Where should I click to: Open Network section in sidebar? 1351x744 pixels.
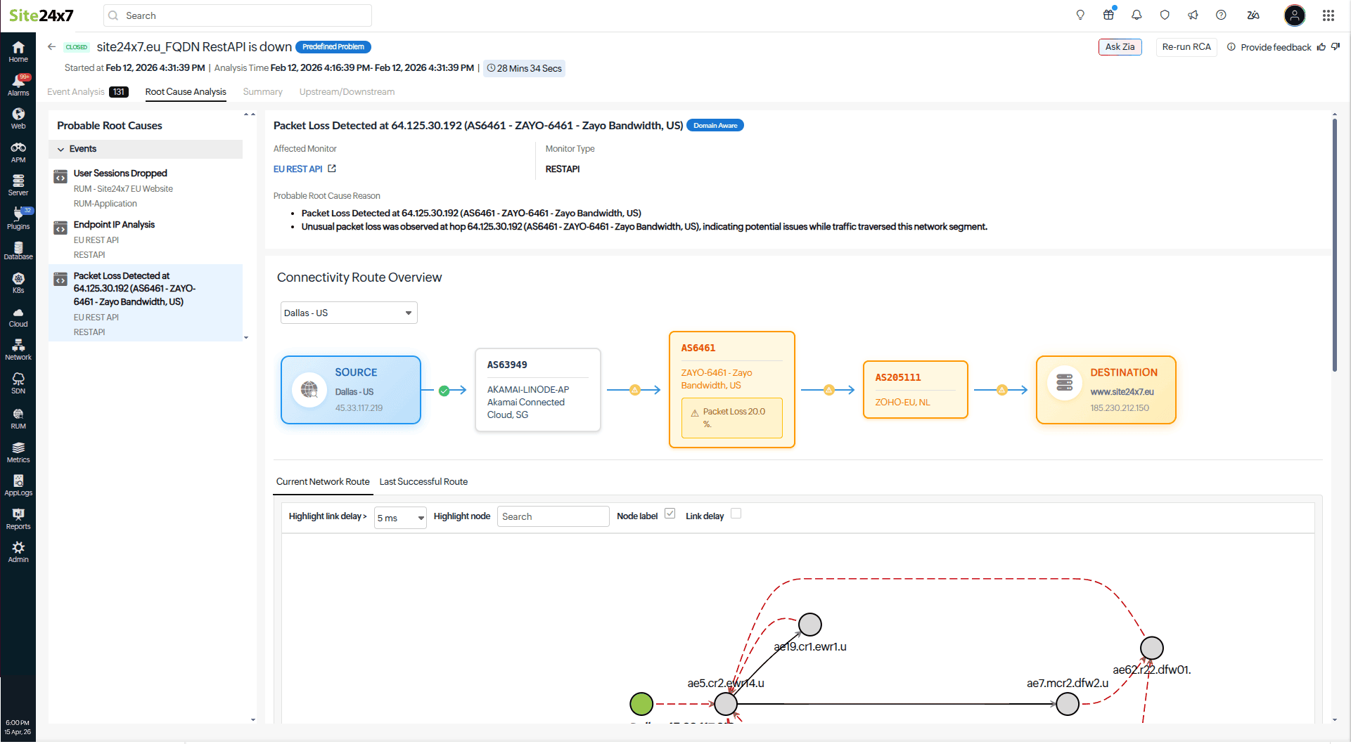(x=18, y=350)
